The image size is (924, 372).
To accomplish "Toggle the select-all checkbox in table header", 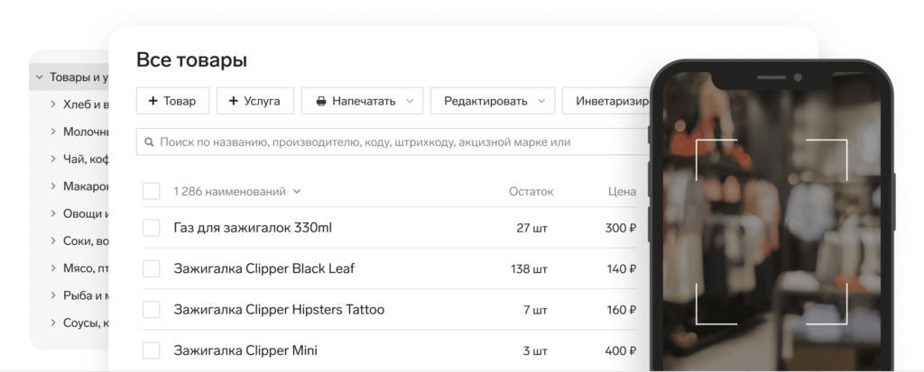I will (x=152, y=191).
